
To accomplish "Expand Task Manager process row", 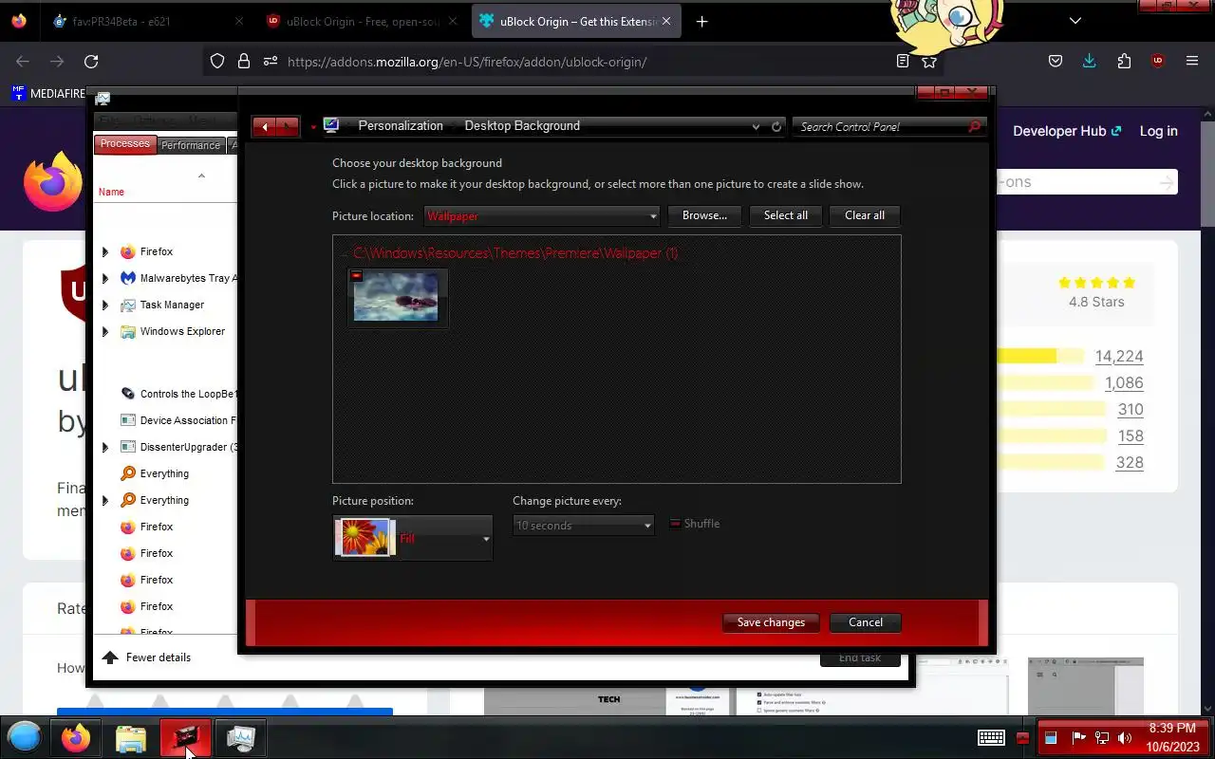I will 105,305.
